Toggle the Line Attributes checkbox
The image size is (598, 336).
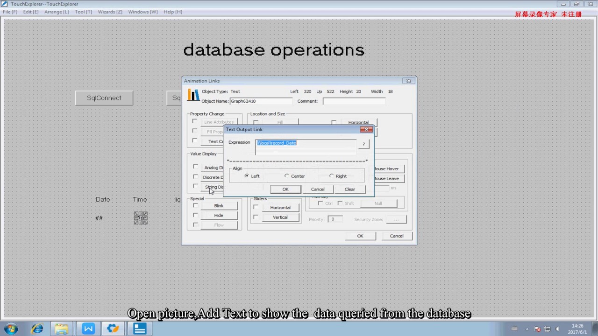[x=195, y=121]
